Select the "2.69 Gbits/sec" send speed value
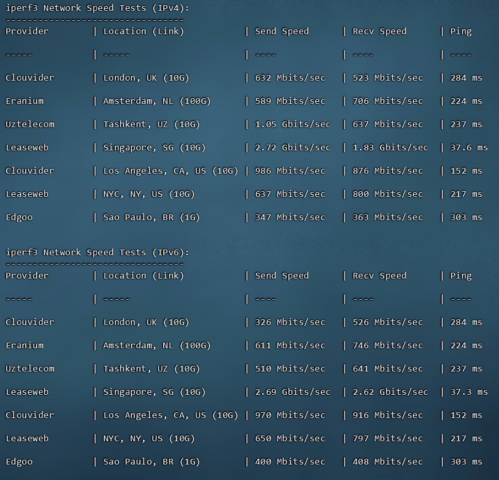 [292, 392]
